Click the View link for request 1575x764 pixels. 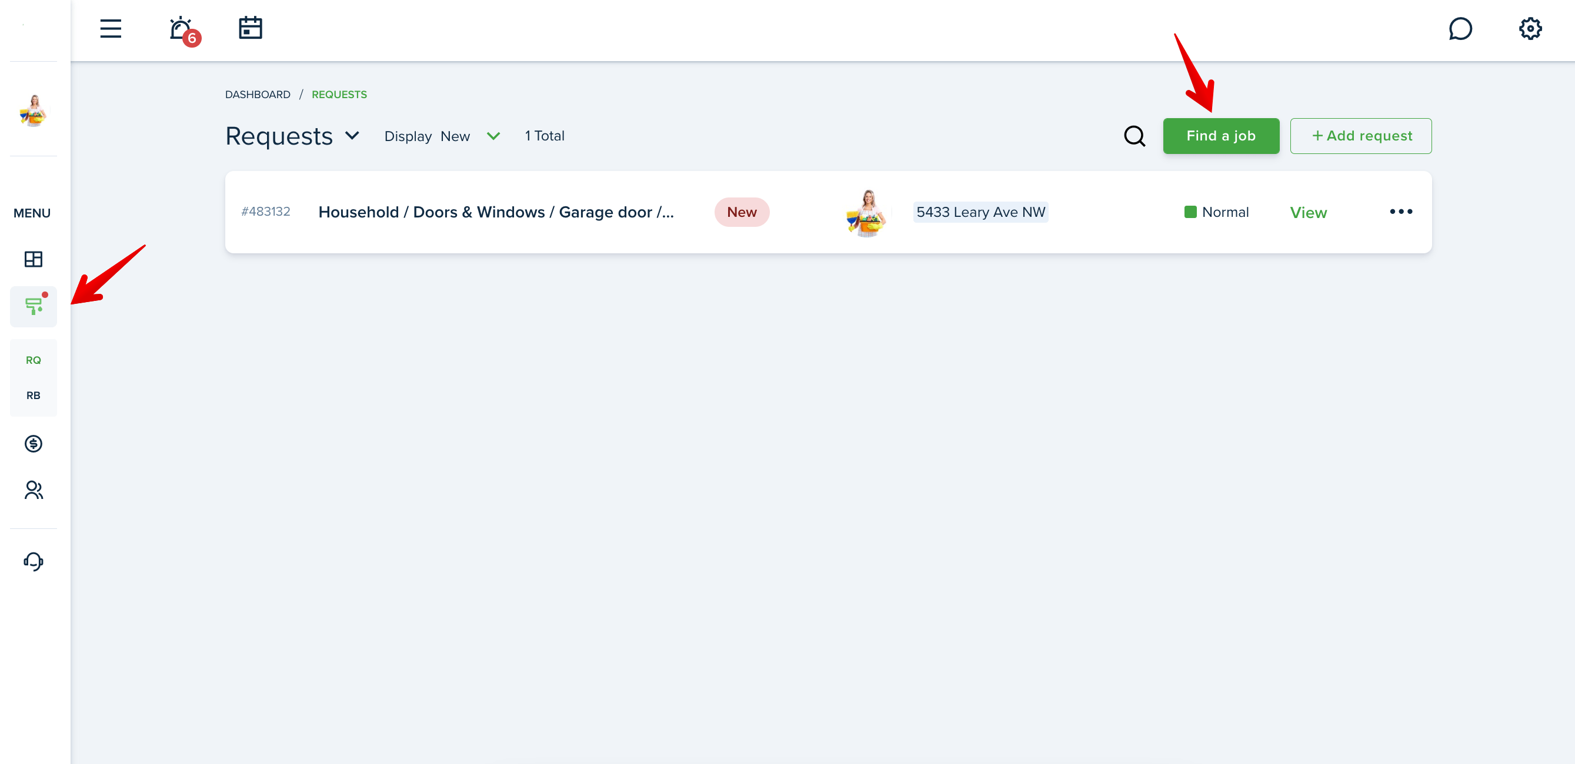pos(1308,212)
